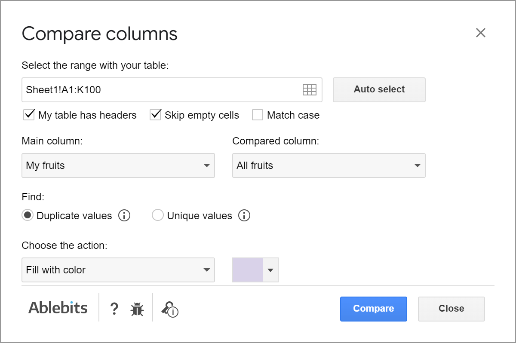Screen dimensions: 516x343
Task: Click info icon next to Duplicate values
Action: pyautogui.click(x=124, y=215)
